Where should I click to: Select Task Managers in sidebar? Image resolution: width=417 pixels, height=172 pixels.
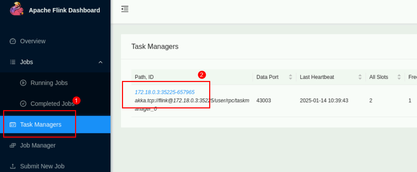click(x=55, y=124)
